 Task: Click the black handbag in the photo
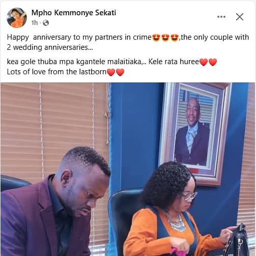[x=238, y=241]
